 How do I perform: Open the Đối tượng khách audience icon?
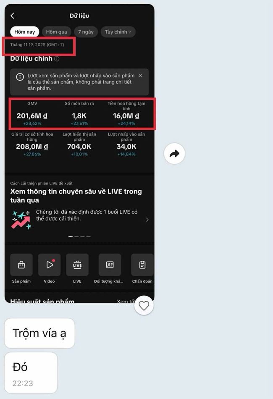pos(110,265)
